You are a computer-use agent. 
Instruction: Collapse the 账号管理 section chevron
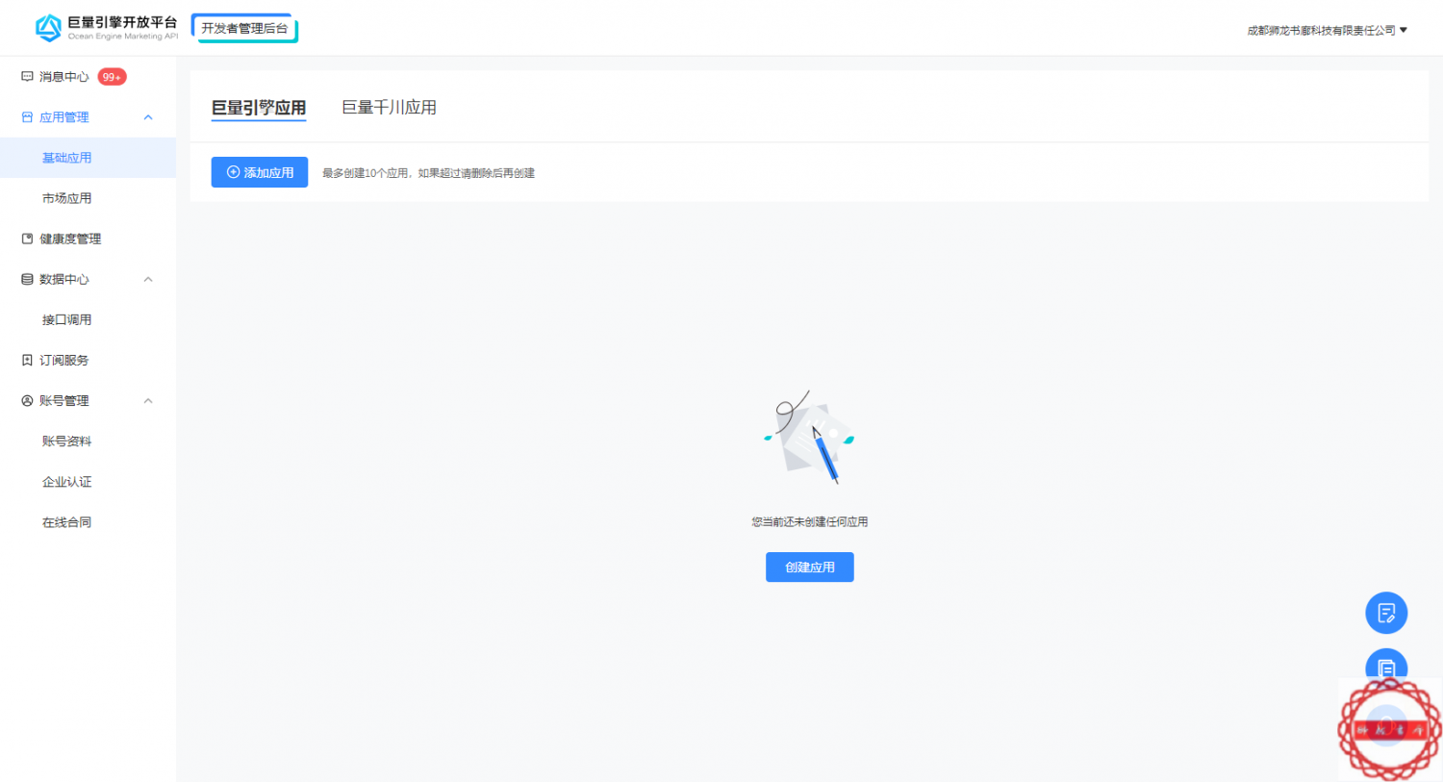pos(148,400)
